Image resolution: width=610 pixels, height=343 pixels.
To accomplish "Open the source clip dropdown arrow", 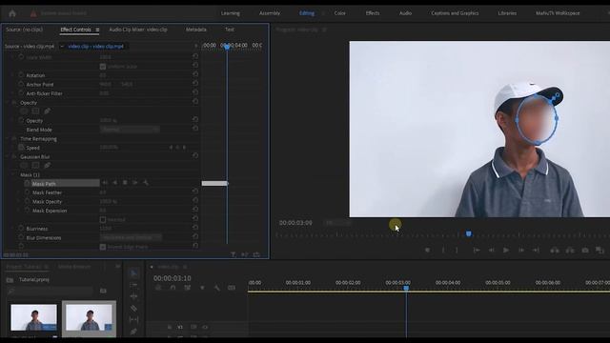I will (62, 47).
